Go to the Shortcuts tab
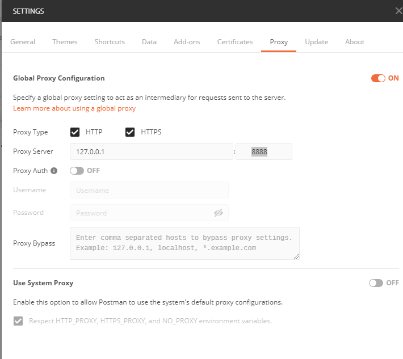This screenshot has height=359, width=403. coord(110,42)
